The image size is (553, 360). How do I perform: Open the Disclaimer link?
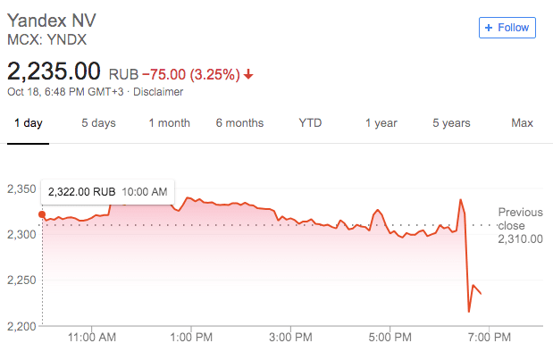click(159, 91)
